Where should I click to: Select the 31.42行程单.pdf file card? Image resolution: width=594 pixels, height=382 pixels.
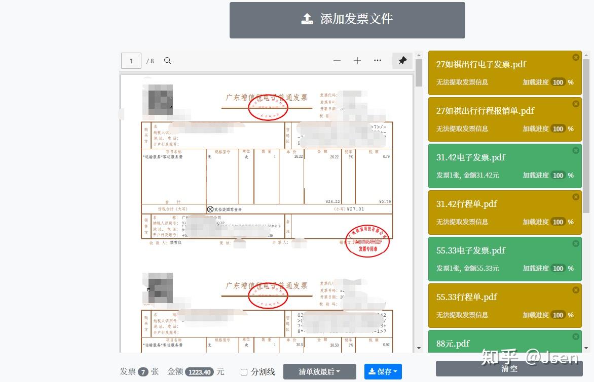[x=505, y=212]
